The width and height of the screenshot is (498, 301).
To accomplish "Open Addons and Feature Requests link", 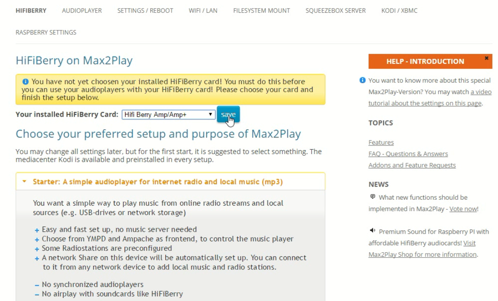I will tap(412, 165).
